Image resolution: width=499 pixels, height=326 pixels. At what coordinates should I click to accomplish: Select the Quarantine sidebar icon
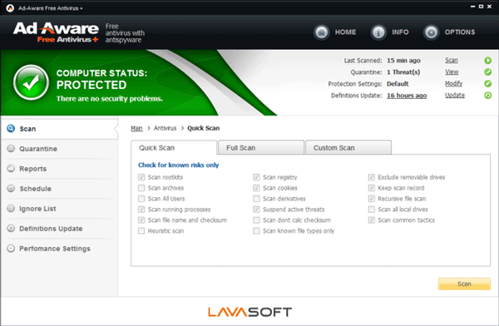11,148
